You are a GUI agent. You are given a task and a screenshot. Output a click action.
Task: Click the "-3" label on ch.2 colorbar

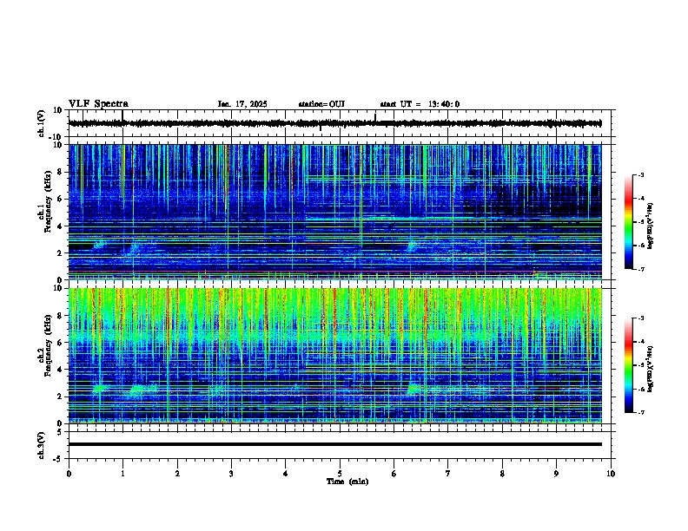[641, 318]
